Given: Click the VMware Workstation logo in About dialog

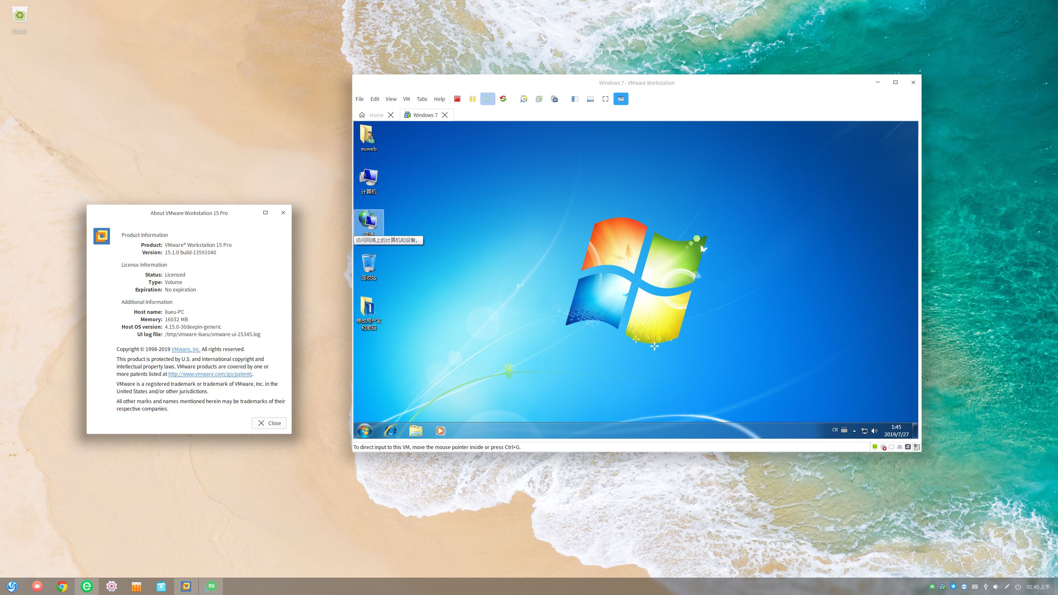Looking at the screenshot, I should (102, 236).
